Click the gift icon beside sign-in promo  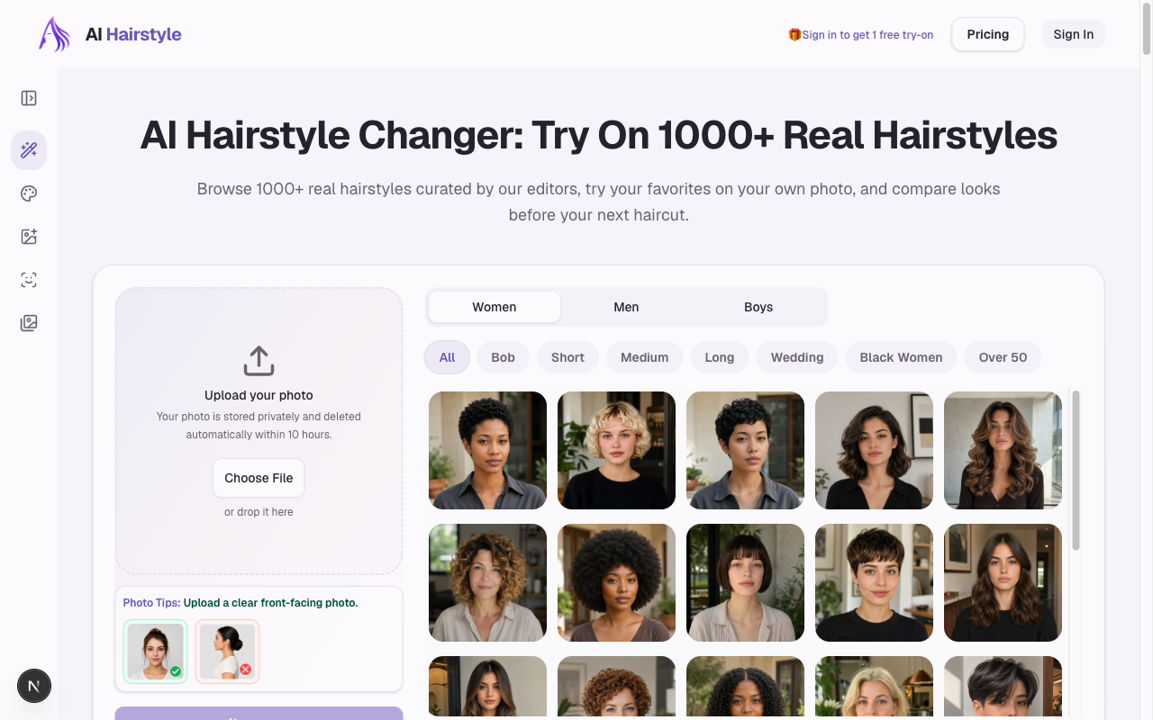coord(794,34)
